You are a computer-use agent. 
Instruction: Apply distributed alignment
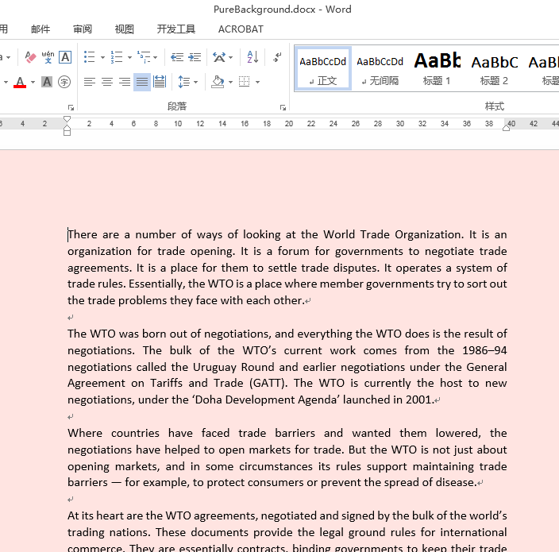click(x=160, y=82)
